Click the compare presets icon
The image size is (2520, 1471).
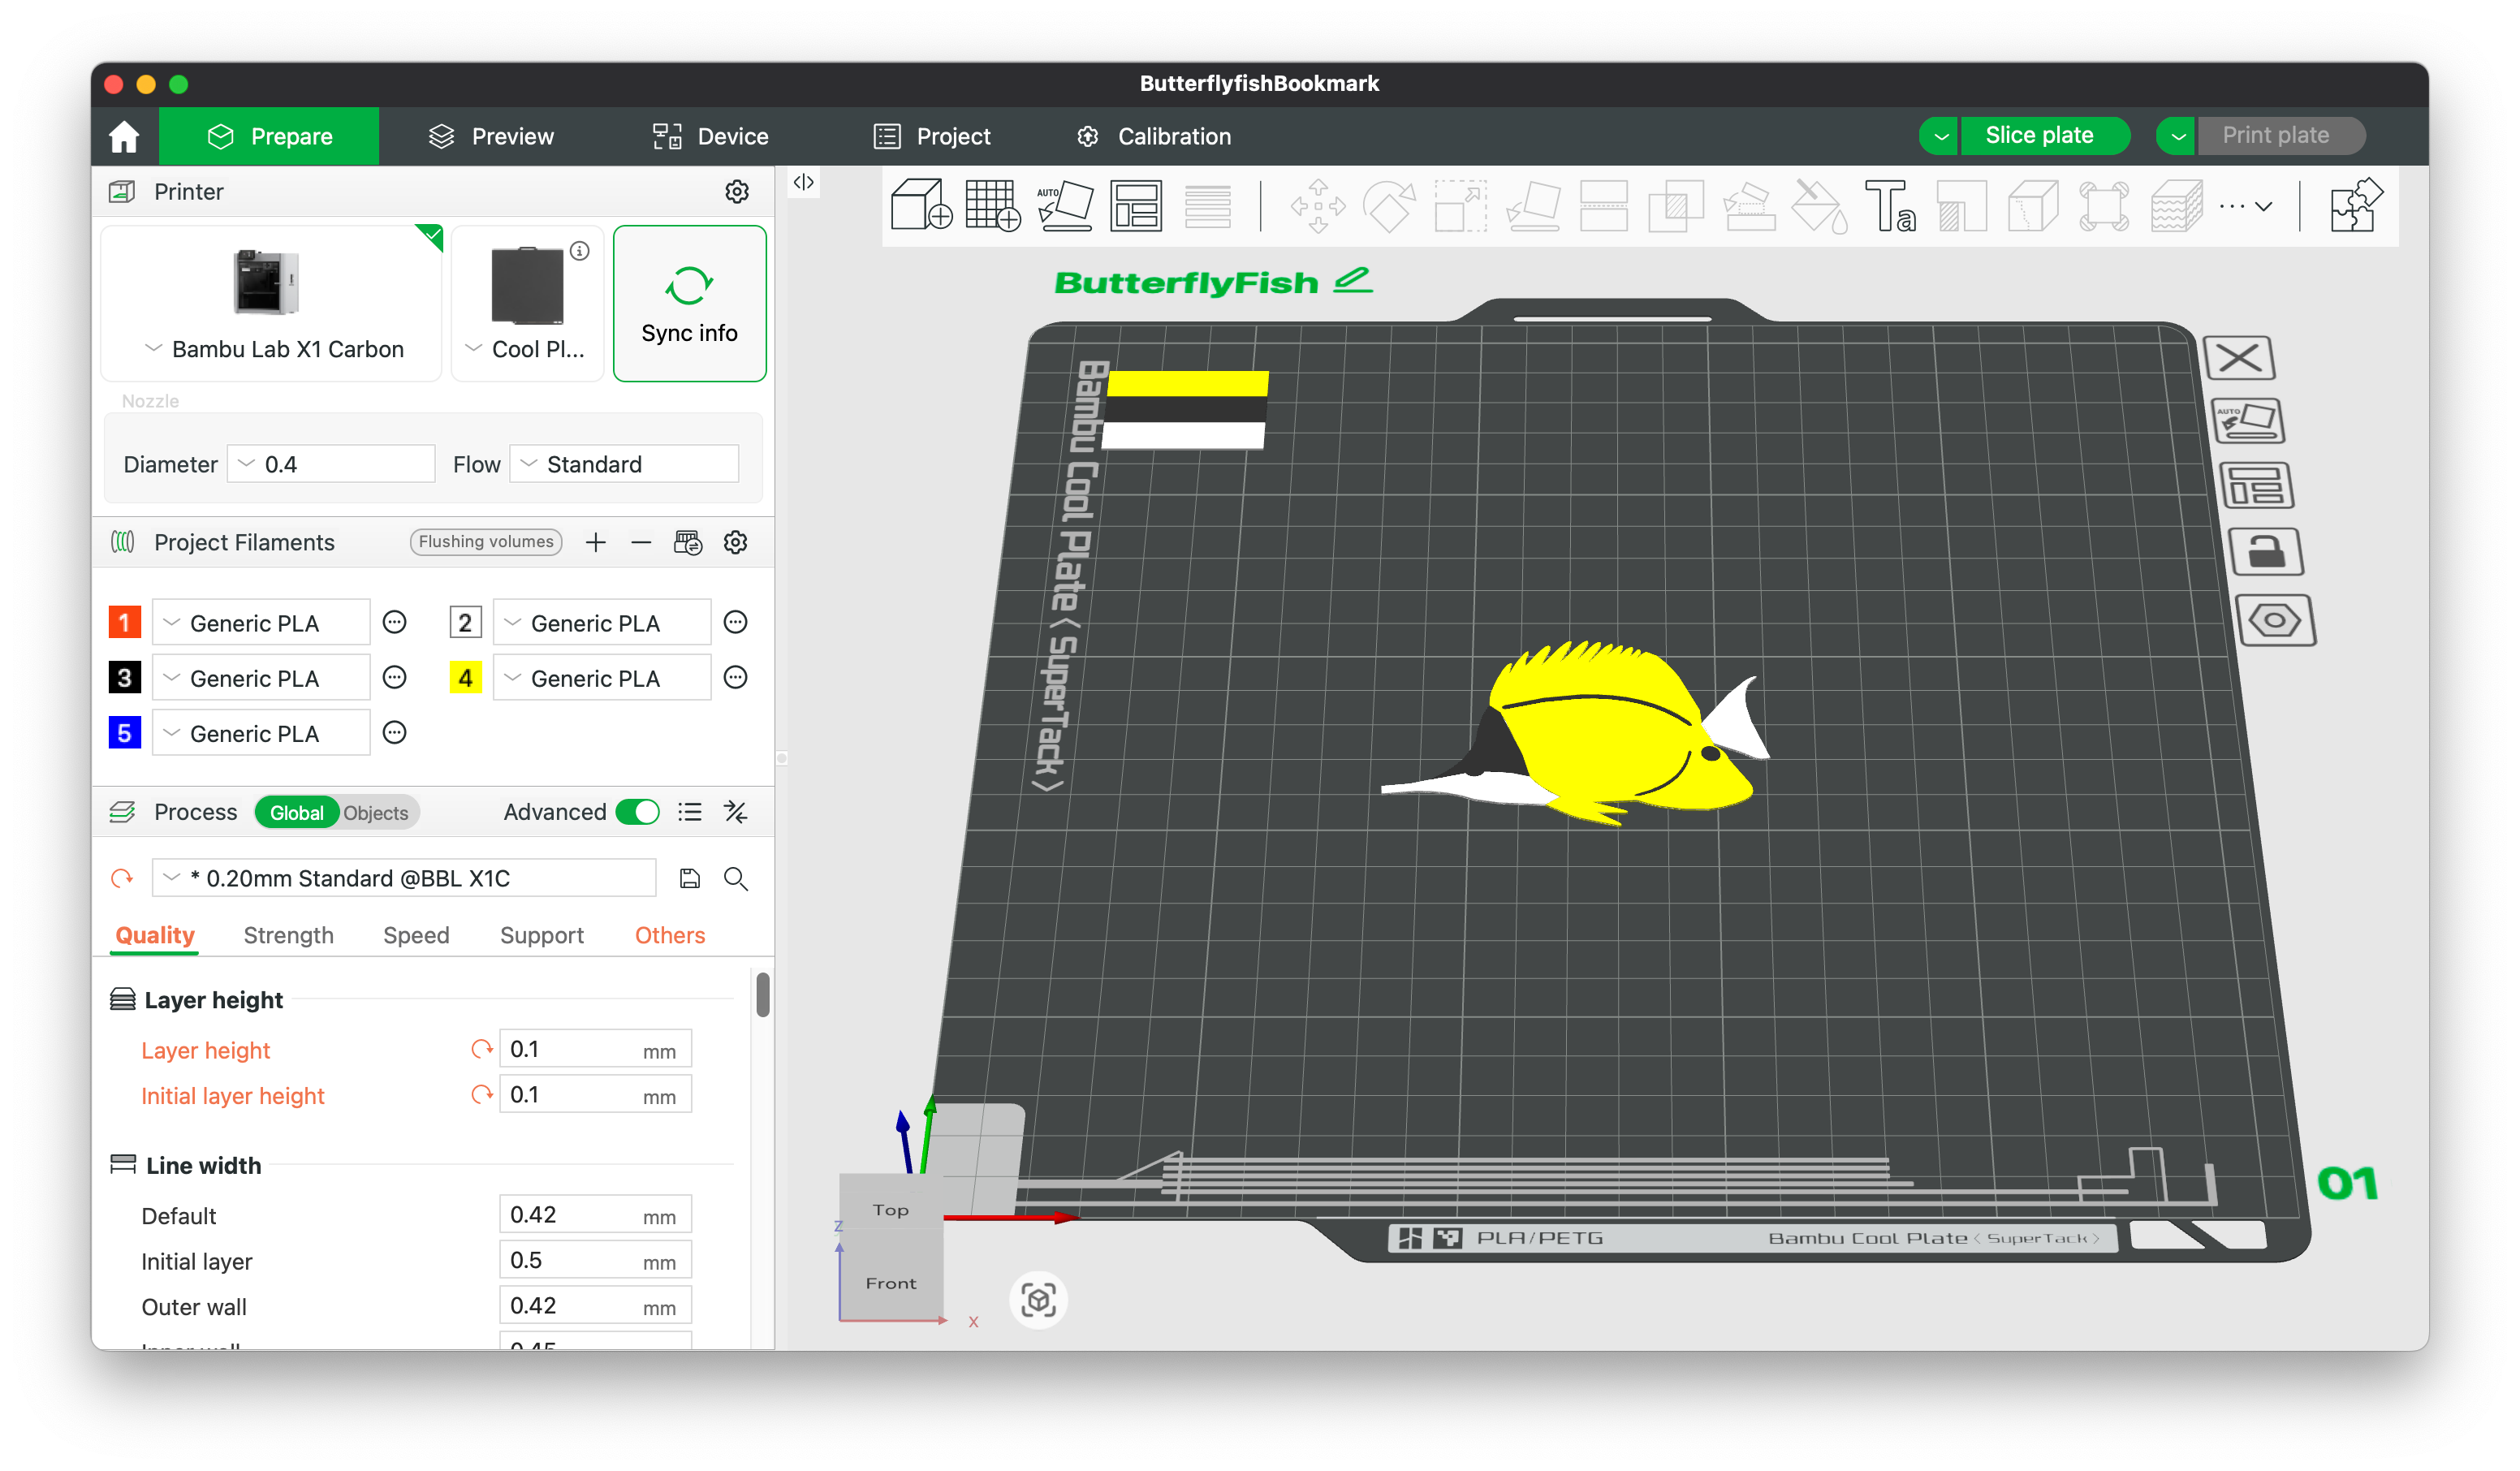click(x=736, y=811)
